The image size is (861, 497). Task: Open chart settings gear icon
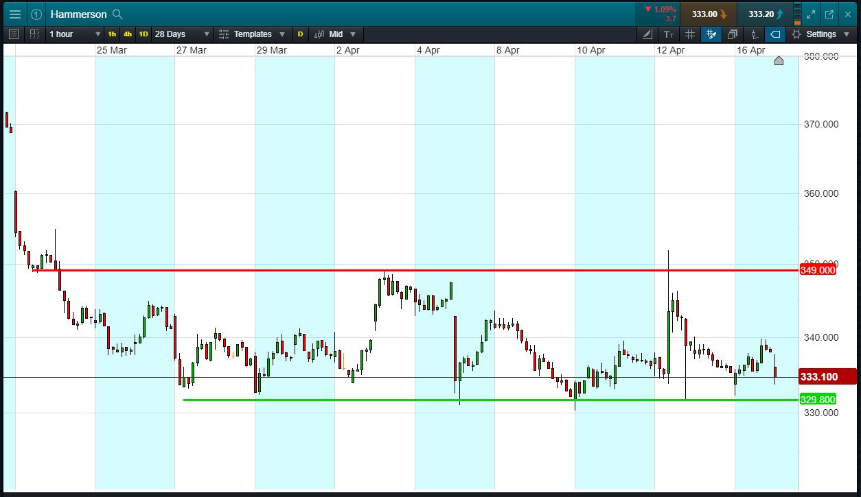796,34
